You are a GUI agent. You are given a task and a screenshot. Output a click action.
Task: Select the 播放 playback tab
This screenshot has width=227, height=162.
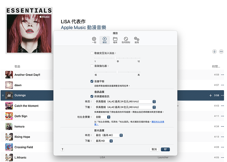[x=105, y=40]
